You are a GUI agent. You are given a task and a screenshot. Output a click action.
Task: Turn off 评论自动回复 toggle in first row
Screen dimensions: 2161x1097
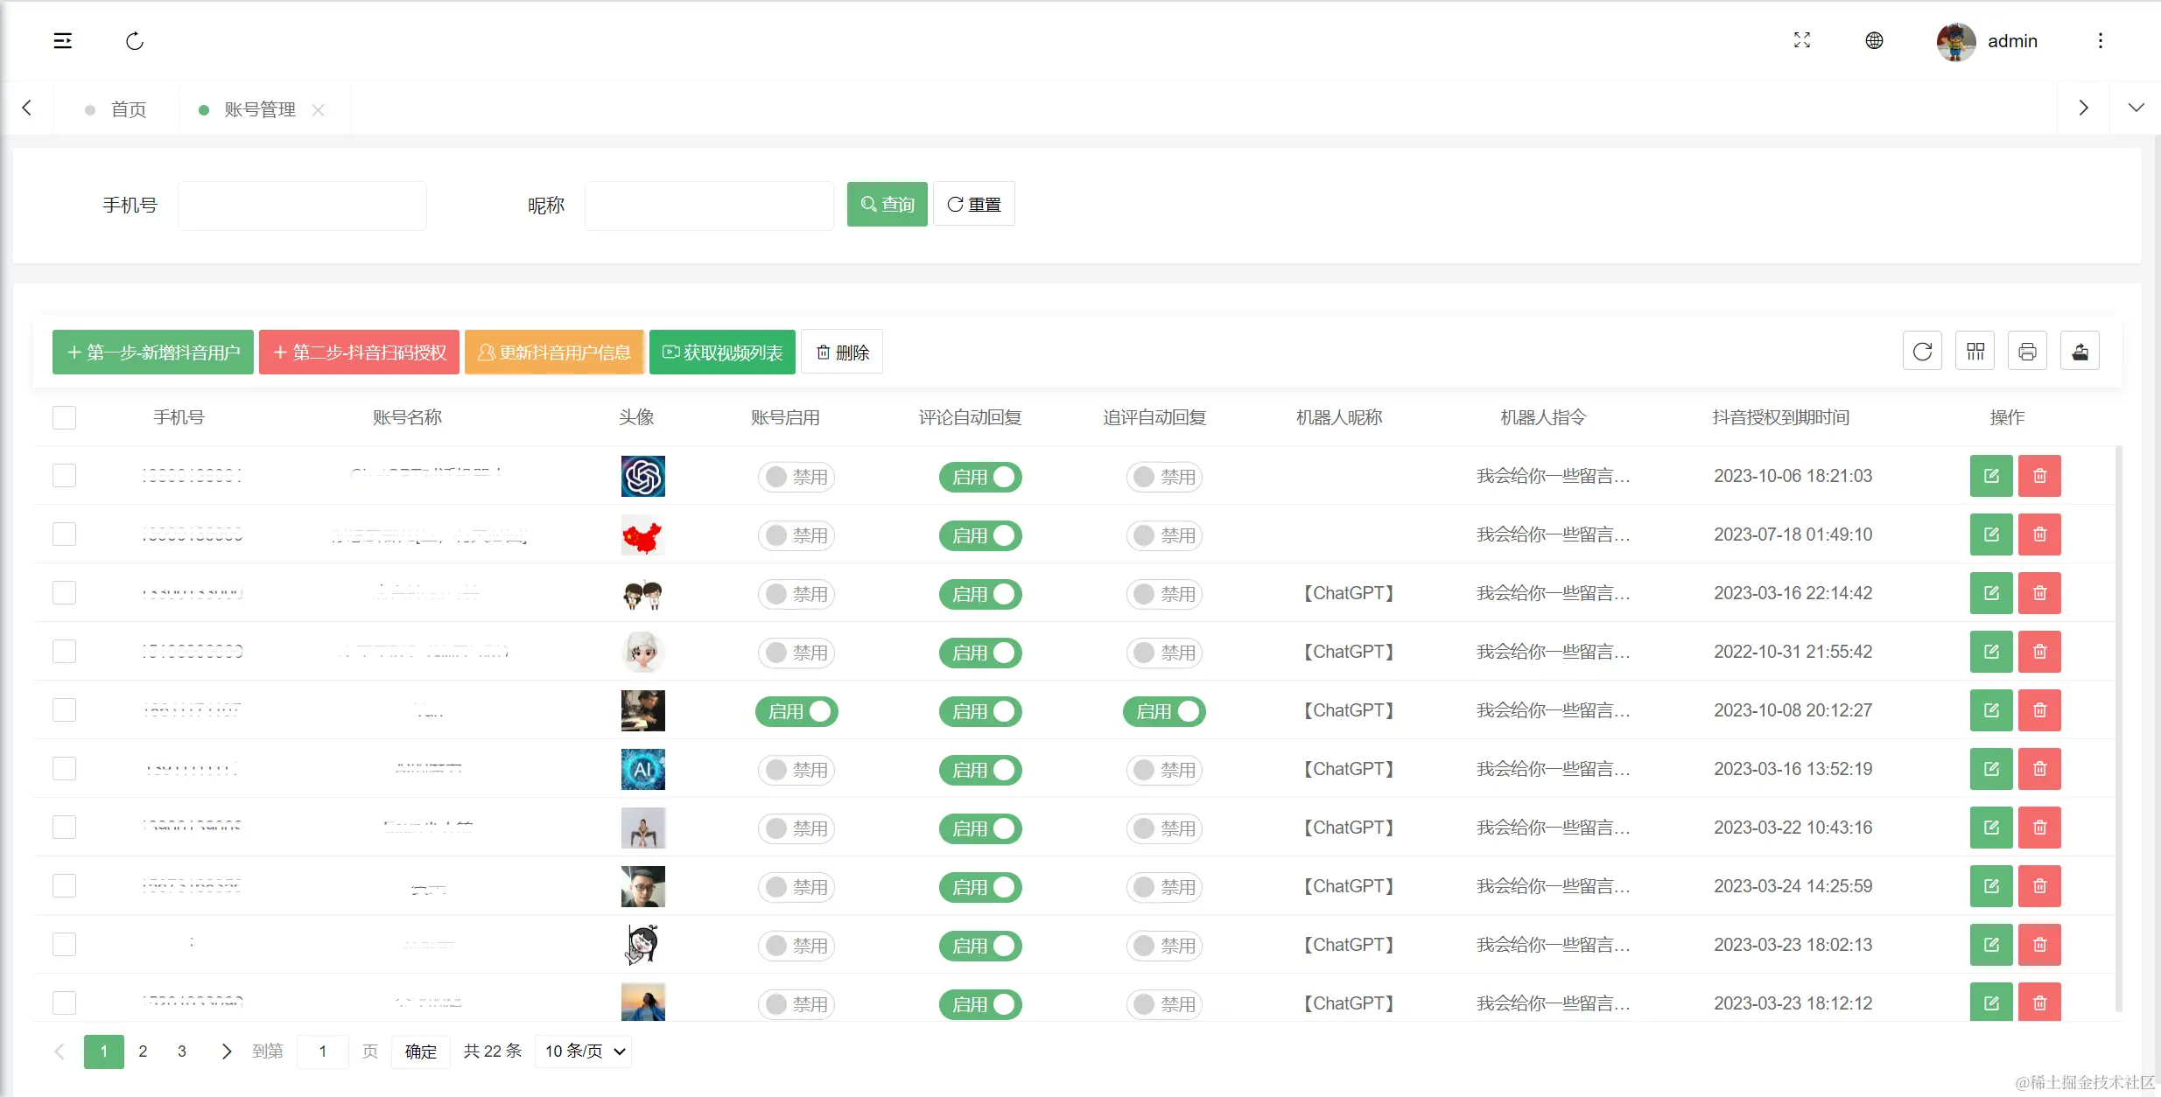(x=980, y=477)
